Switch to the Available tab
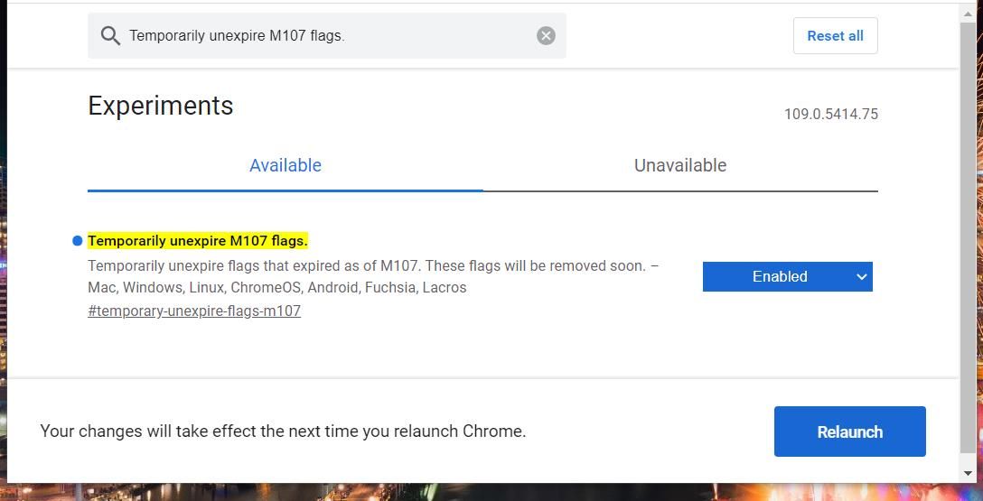The image size is (983, 501). click(286, 165)
